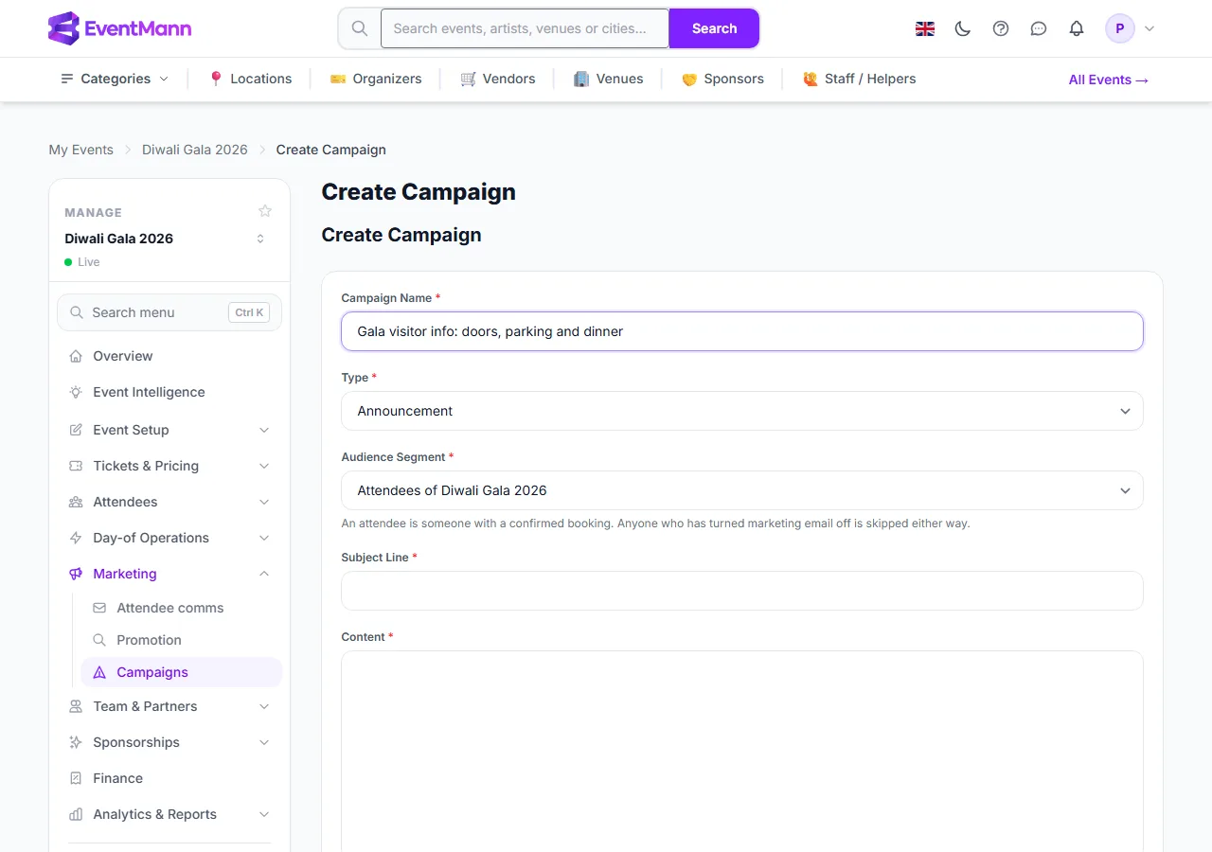Open Attendee comms under Marketing
1212x852 pixels.
(x=182, y=608)
